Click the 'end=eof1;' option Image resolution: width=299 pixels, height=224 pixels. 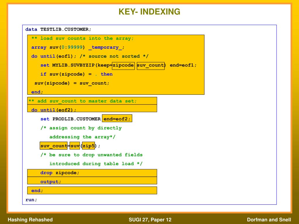point(183,65)
